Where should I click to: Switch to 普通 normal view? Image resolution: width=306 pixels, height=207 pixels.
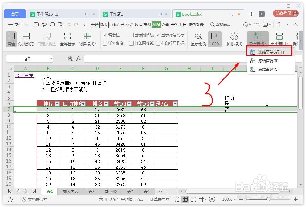(11, 39)
